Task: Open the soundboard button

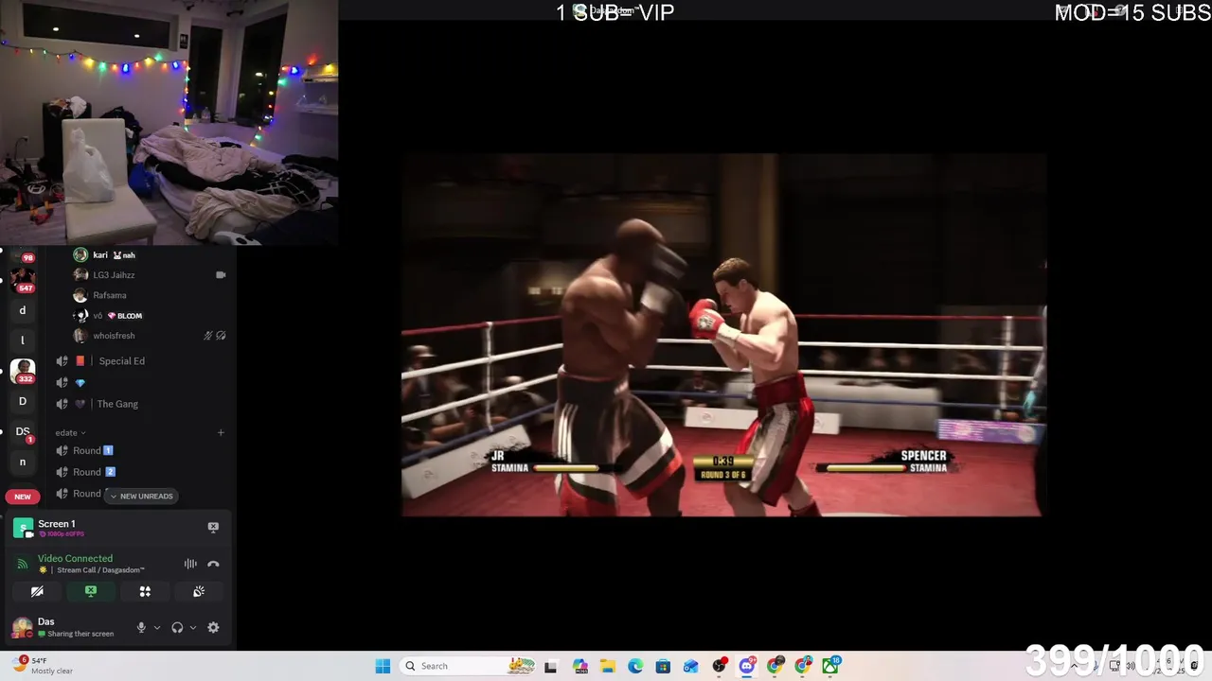Action: [x=199, y=591]
